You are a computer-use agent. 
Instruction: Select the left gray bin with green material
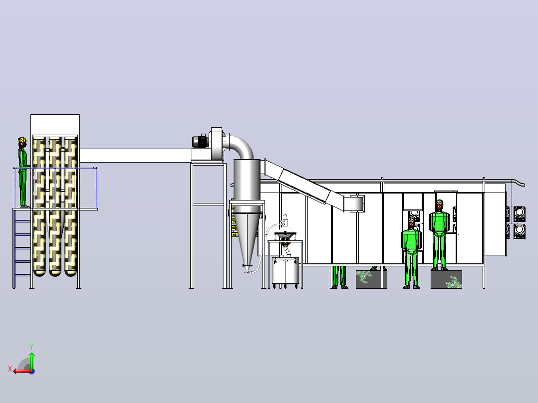click(372, 279)
